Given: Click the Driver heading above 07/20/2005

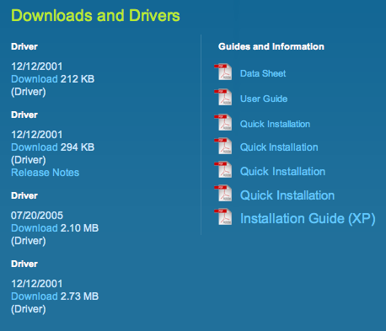Looking at the screenshot, I should coord(24,195).
